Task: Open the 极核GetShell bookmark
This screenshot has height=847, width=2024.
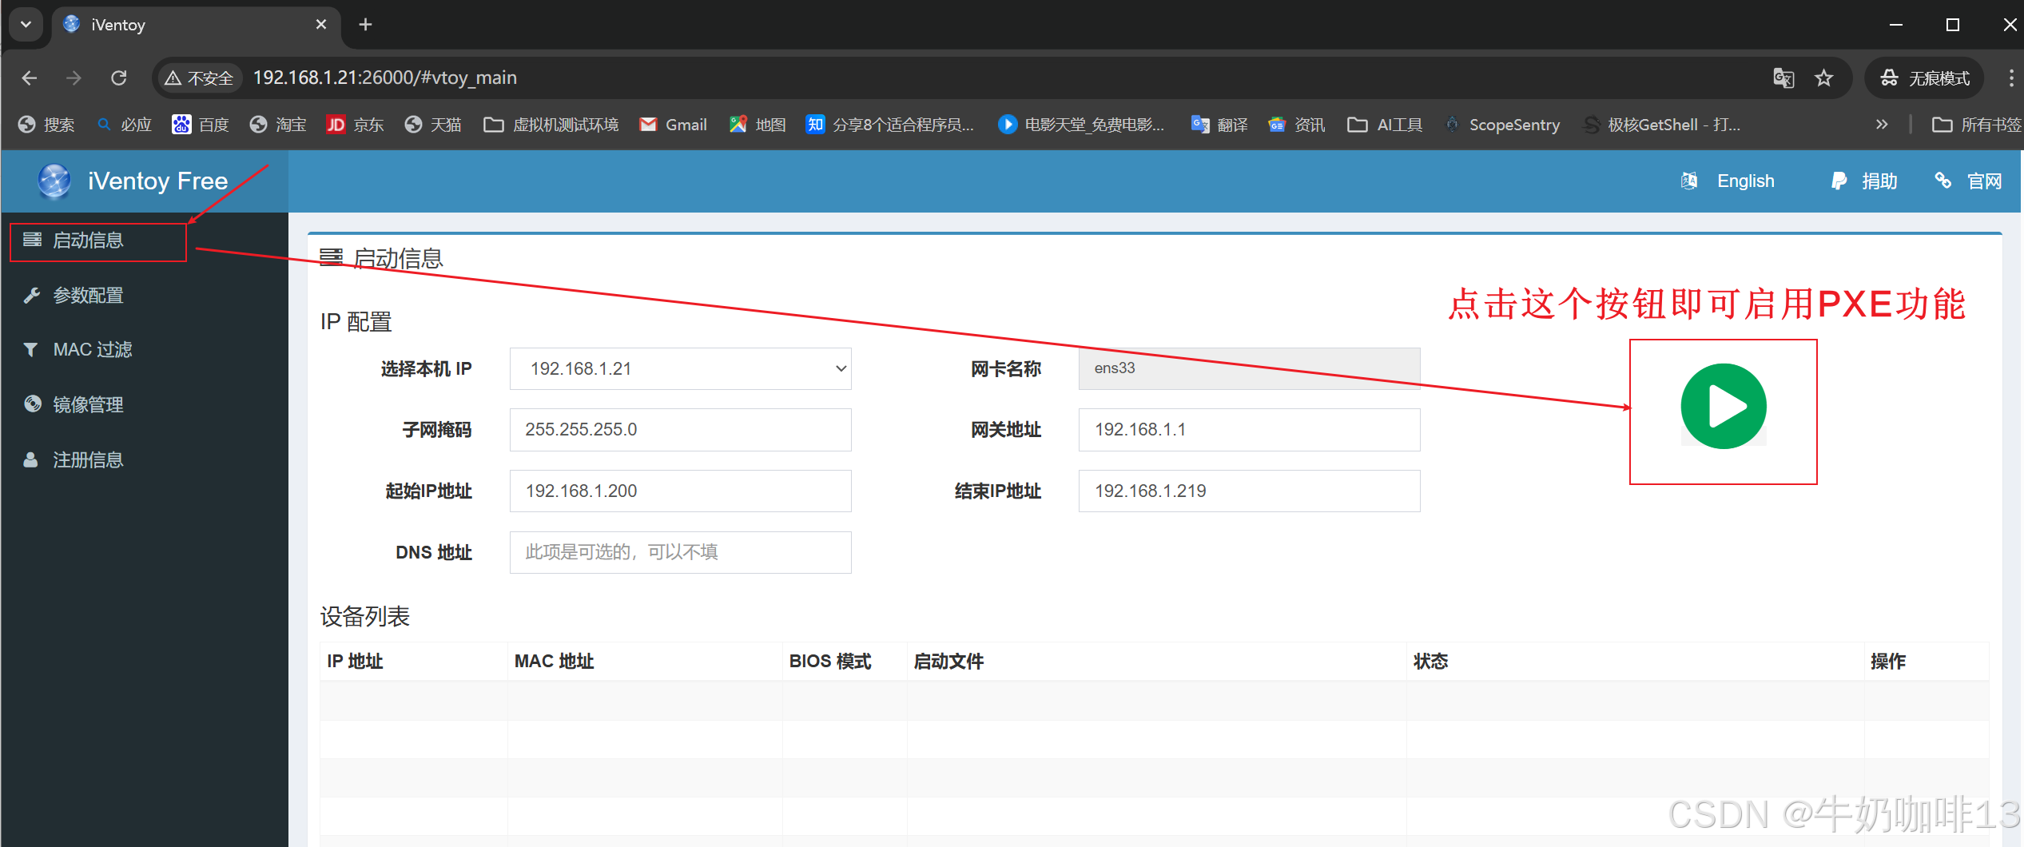Action: [x=1661, y=125]
